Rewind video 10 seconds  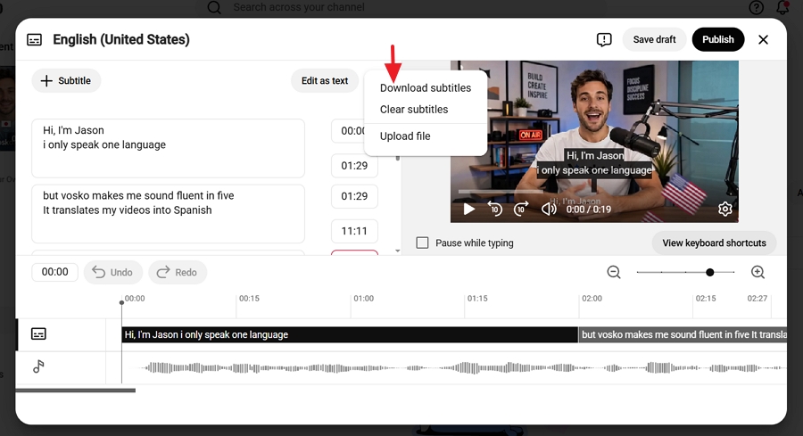[494, 209]
